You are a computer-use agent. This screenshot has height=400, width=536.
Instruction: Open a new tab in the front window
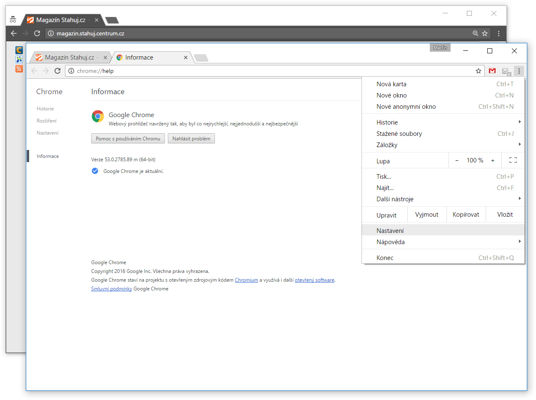tap(201, 58)
